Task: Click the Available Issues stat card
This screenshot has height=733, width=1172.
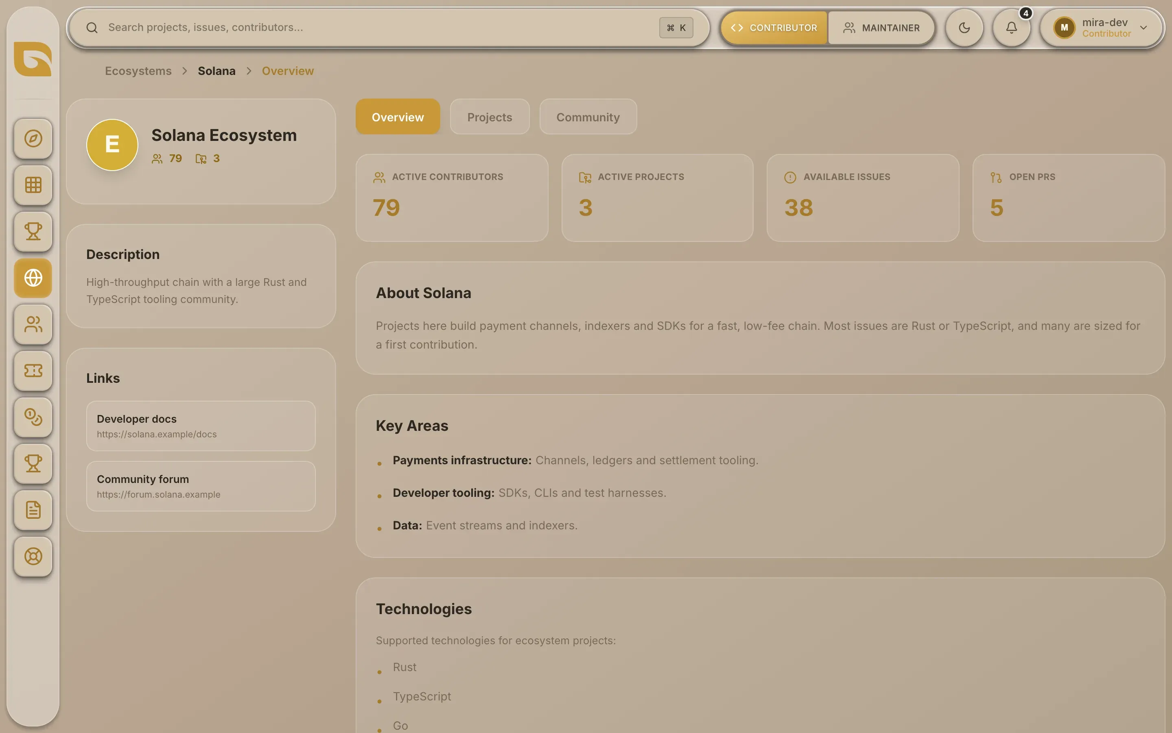Action: click(863, 198)
